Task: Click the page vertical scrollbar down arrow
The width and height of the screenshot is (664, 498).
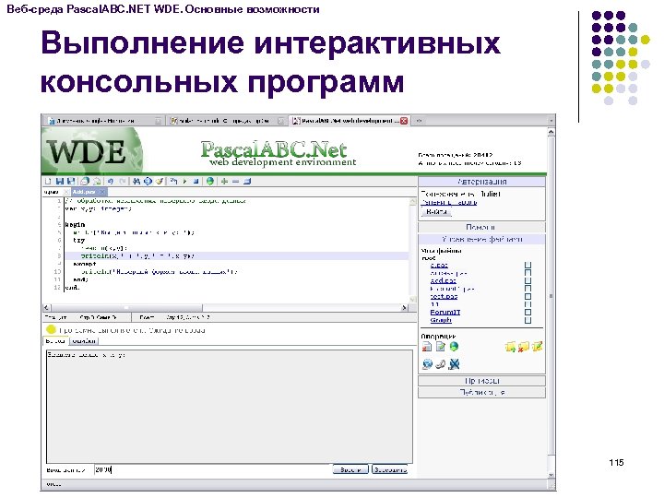Action: pos(551,475)
